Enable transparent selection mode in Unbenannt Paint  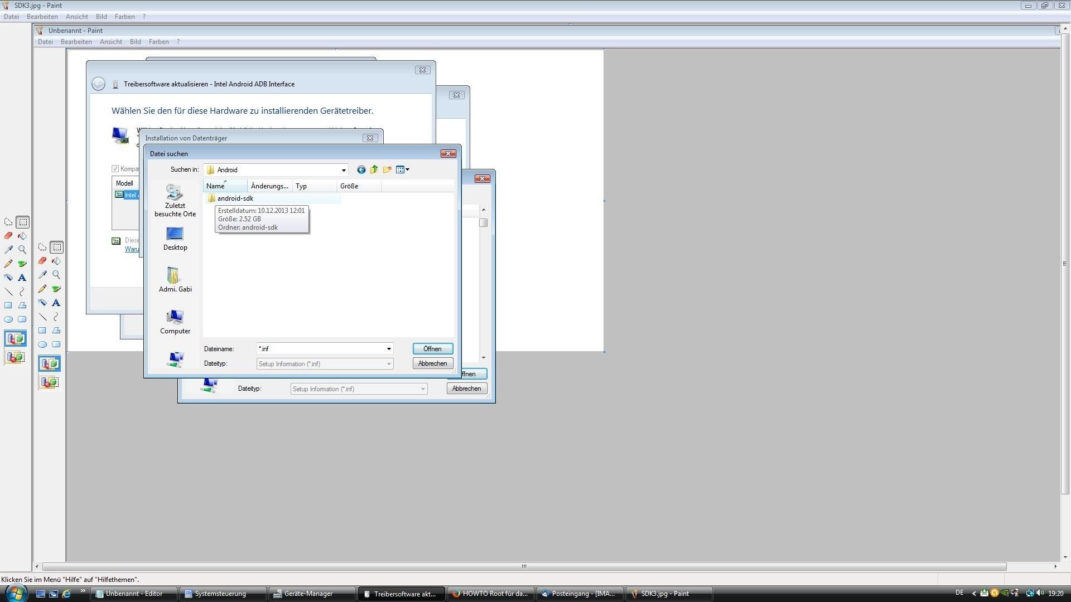point(50,382)
